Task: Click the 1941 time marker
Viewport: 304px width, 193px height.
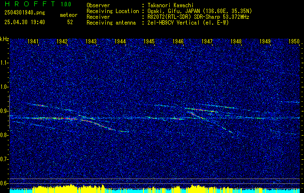Action: point(33,41)
